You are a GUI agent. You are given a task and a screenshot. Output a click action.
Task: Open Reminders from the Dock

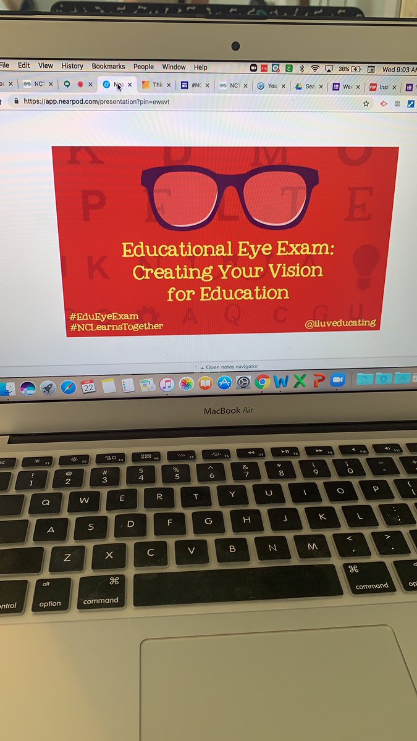point(128,386)
